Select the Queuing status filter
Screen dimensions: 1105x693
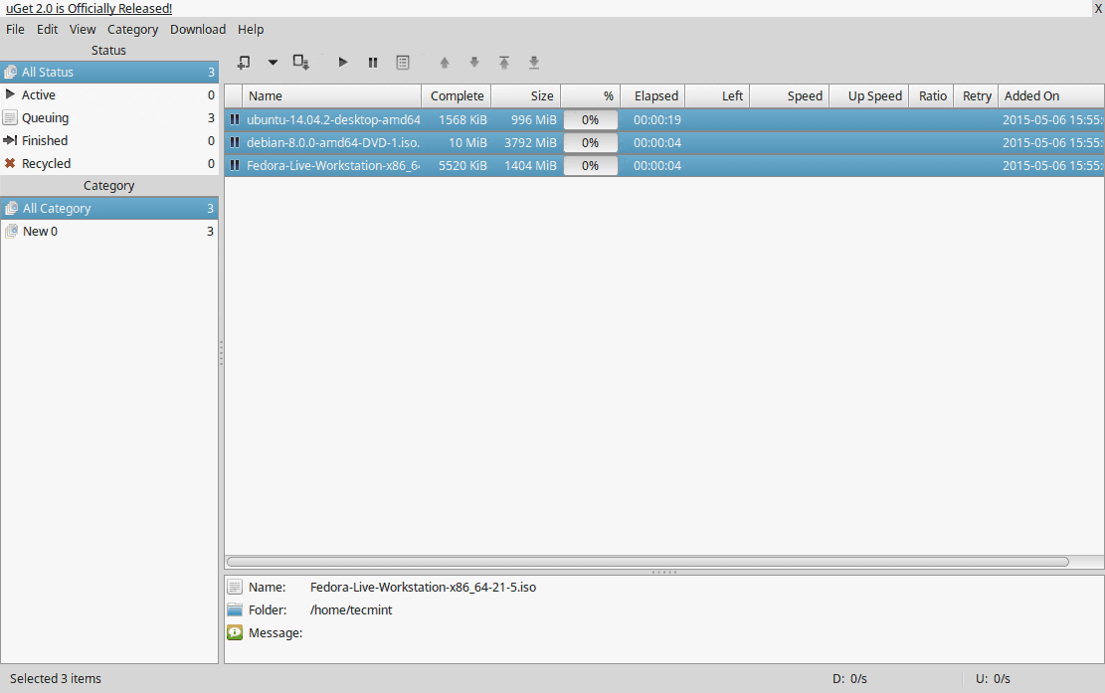pos(46,118)
